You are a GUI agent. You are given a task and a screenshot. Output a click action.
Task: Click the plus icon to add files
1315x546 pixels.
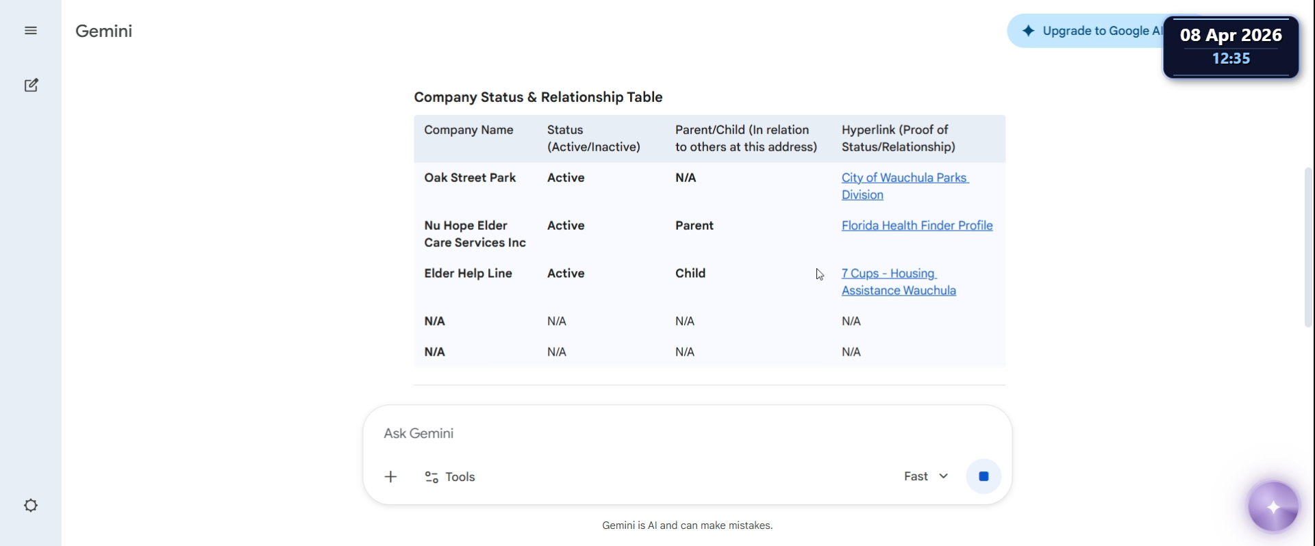(x=390, y=477)
